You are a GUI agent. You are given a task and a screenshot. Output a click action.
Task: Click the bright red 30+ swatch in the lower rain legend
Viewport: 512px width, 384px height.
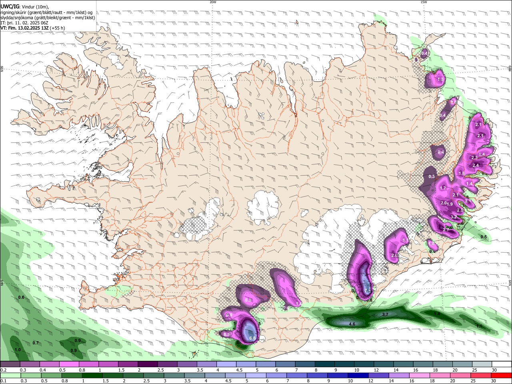pos(501,375)
